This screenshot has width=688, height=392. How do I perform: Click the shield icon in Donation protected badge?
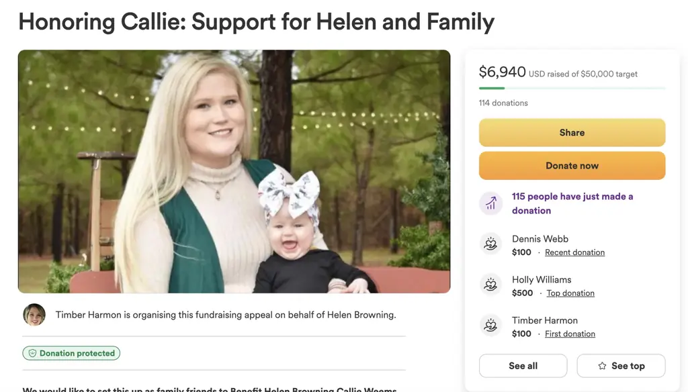[x=32, y=353]
